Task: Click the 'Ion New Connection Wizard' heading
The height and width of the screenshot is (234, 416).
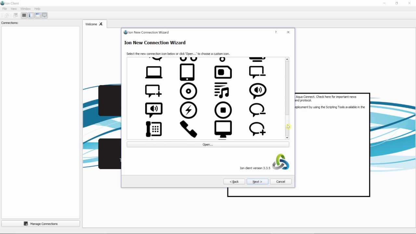Action: tap(155, 43)
